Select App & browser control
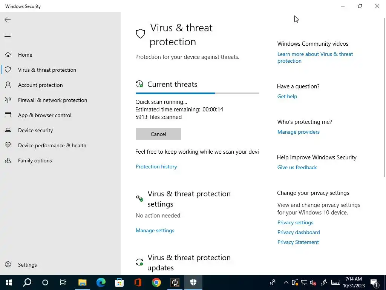The width and height of the screenshot is (386, 290). pos(44,115)
